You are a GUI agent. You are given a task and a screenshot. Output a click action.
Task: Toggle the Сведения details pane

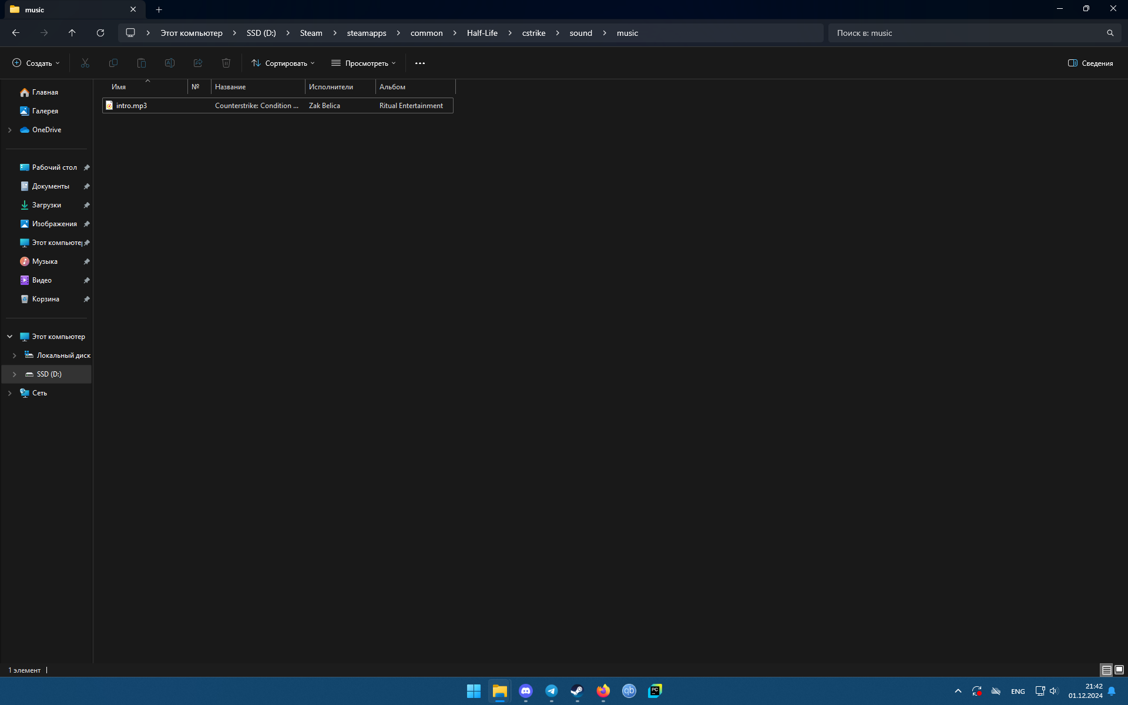pos(1090,63)
